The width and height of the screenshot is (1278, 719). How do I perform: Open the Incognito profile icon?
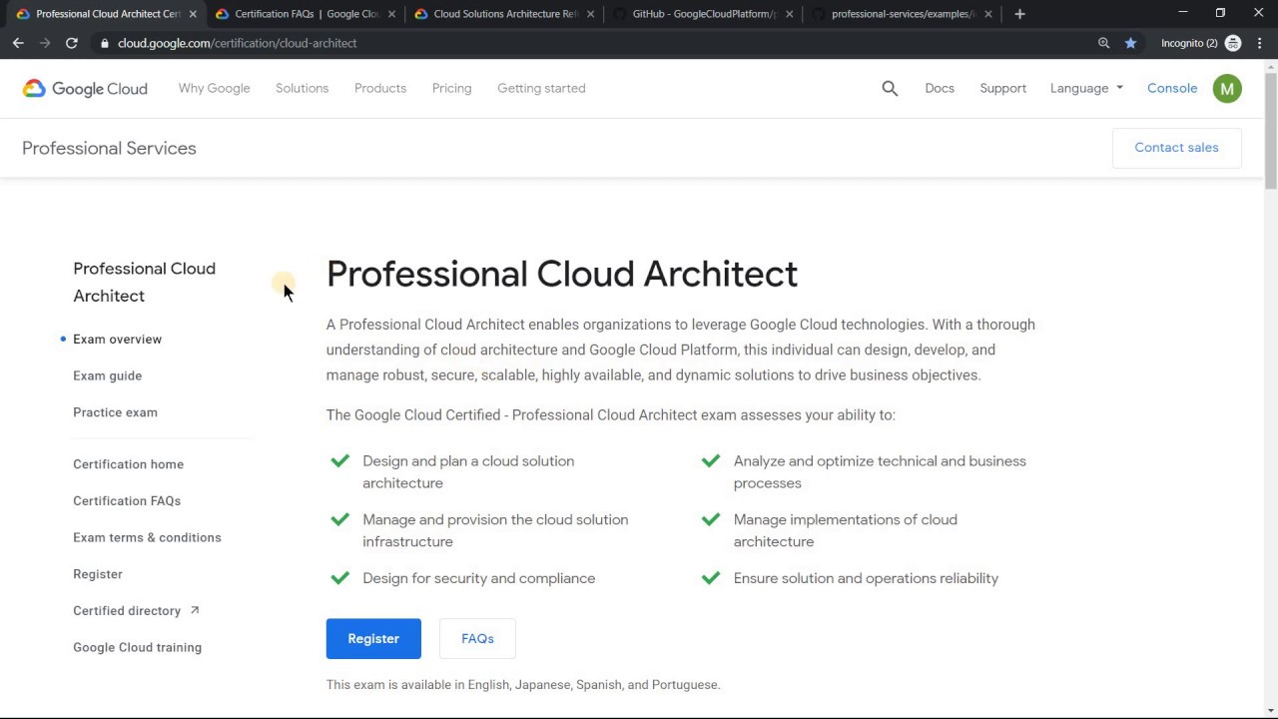point(1233,43)
